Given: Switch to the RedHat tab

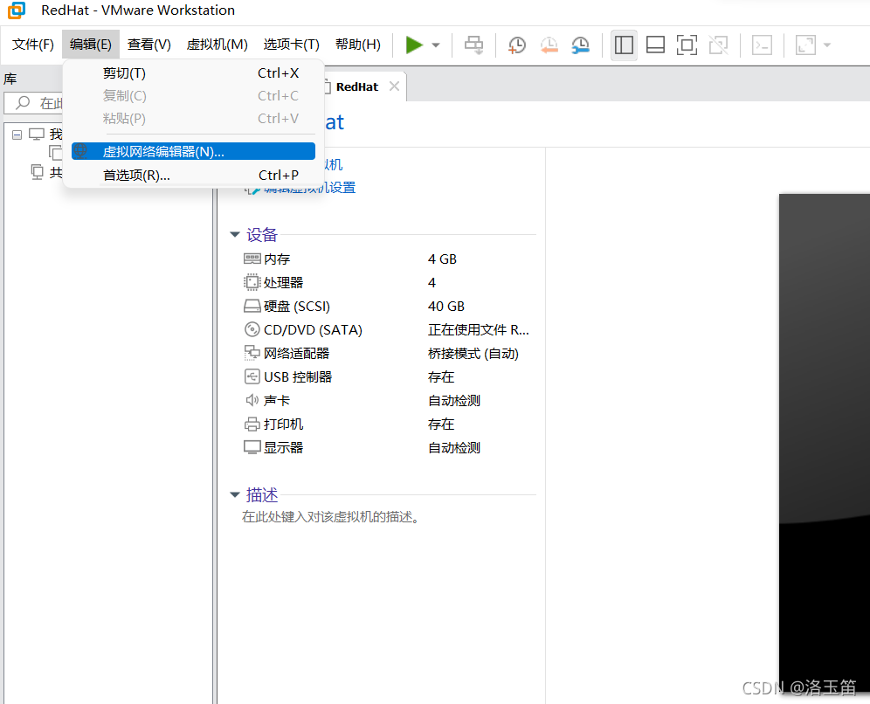Looking at the screenshot, I should [x=356, y=87].
